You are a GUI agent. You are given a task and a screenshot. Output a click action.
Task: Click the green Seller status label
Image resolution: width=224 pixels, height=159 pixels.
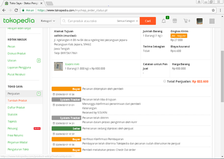[x=66, y=128]
